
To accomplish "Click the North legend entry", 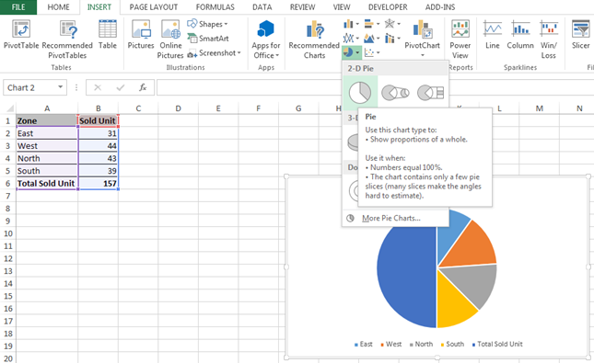I will pyautogui.click(x=421, y=344).
